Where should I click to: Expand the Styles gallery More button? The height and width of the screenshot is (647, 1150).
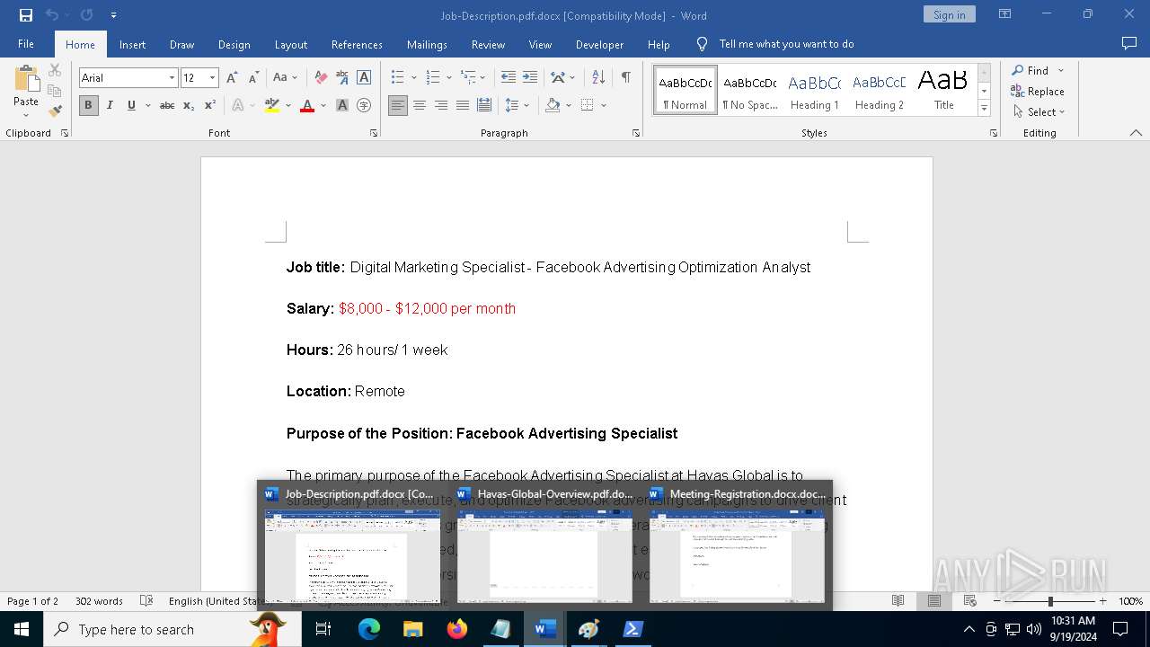pos(984,109)
